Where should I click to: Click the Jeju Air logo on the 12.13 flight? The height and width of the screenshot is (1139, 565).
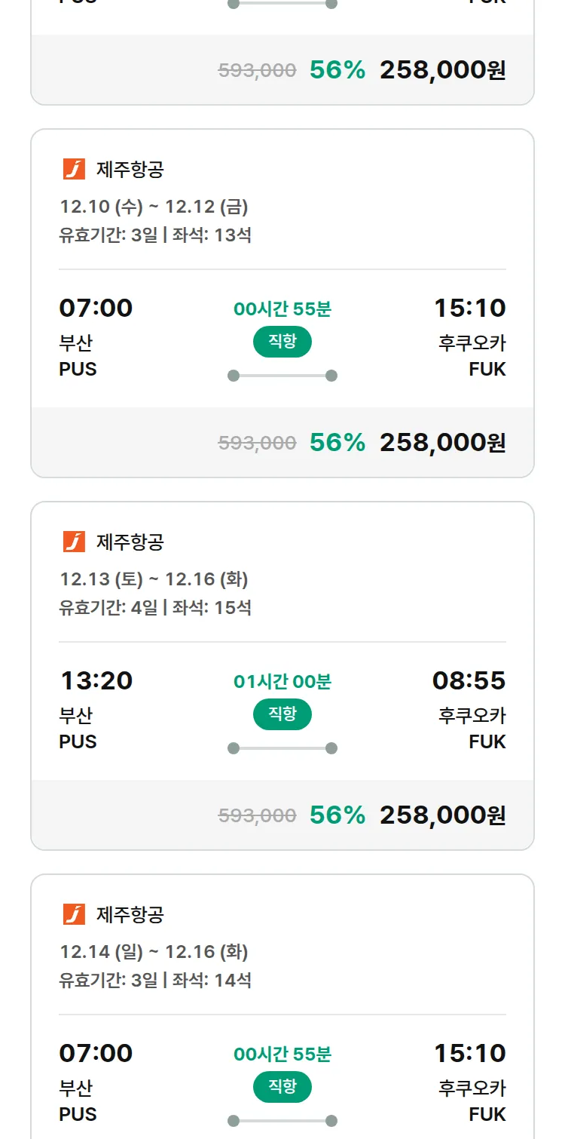(x=74, y=542)
